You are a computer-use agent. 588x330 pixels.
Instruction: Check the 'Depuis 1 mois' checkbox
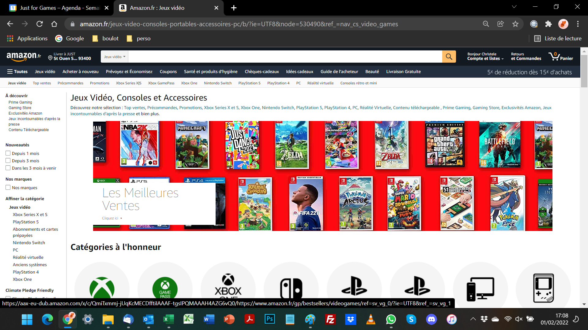pos(8,153)
